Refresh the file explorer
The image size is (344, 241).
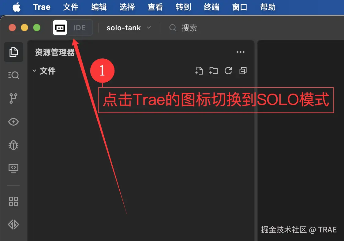228,71
